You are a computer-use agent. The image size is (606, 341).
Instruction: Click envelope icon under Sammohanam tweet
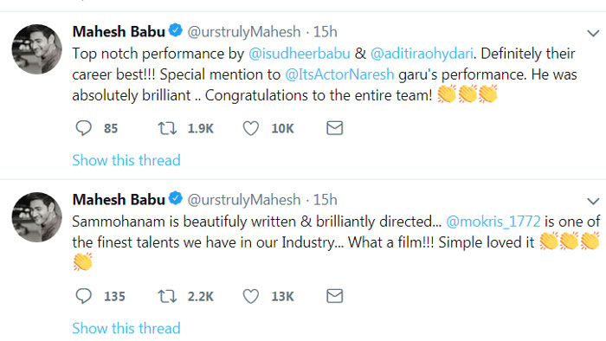(x=334, y=296)
